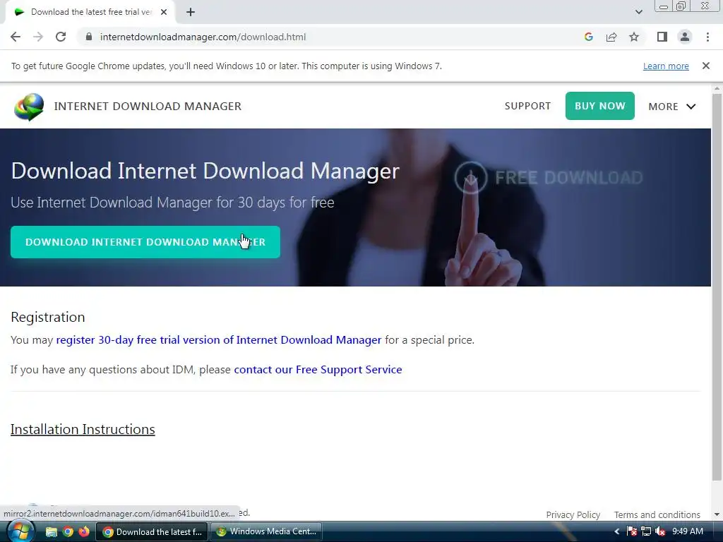Click the padlock site info icon
This screenshot has height=542, width=723.
coord(89,37)
